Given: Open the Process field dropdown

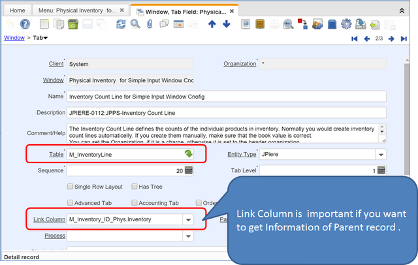Looking at the screenshot, I should point(188,235).
